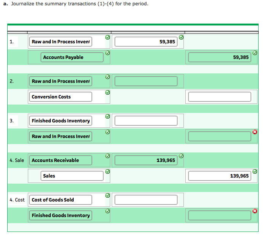Click green checkmark beside credit 59,385 for Accounts Payable
This screenshot has height=238, width=267.
(255, 53)
